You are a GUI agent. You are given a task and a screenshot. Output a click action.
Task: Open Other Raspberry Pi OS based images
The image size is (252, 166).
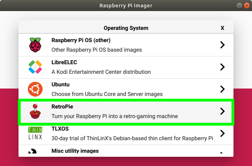[96, 50]
